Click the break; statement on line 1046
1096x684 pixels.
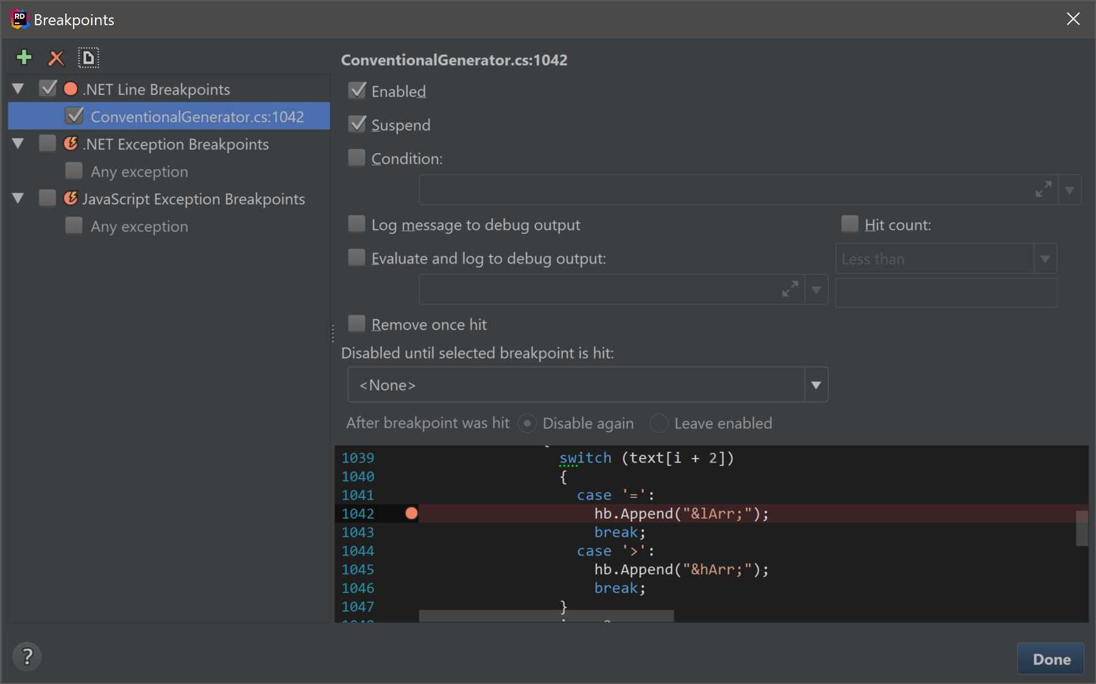coord(620,588)
